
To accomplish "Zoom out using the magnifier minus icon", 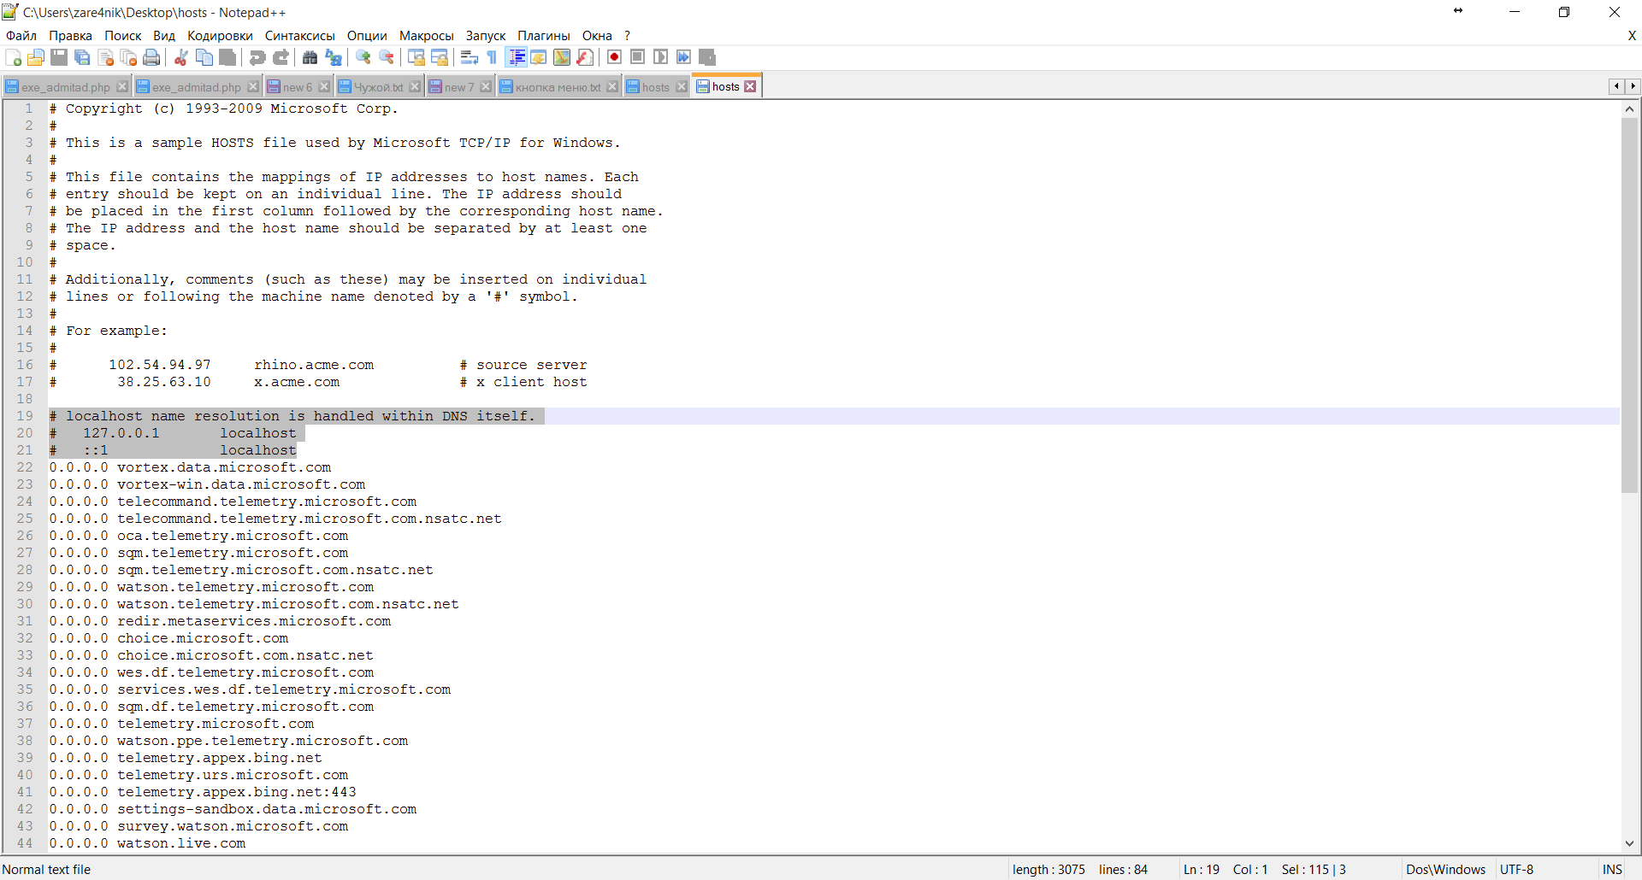I will 387,57.
